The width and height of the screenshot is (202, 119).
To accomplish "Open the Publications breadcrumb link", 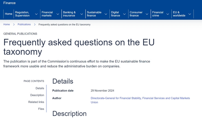I will 24,25.
